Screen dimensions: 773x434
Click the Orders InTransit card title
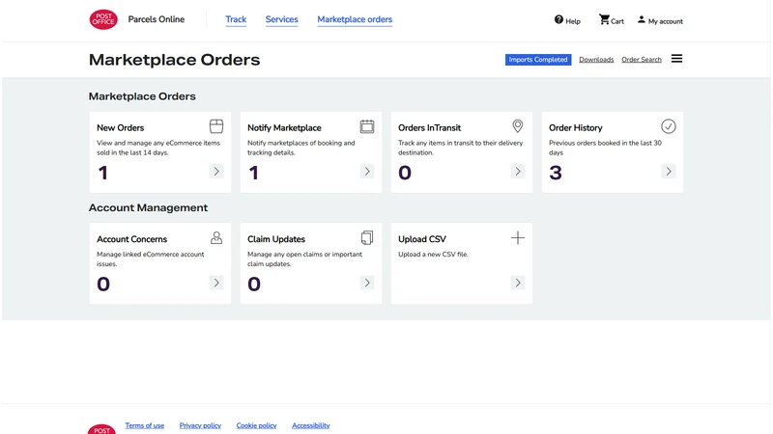(x=429, y=128)
